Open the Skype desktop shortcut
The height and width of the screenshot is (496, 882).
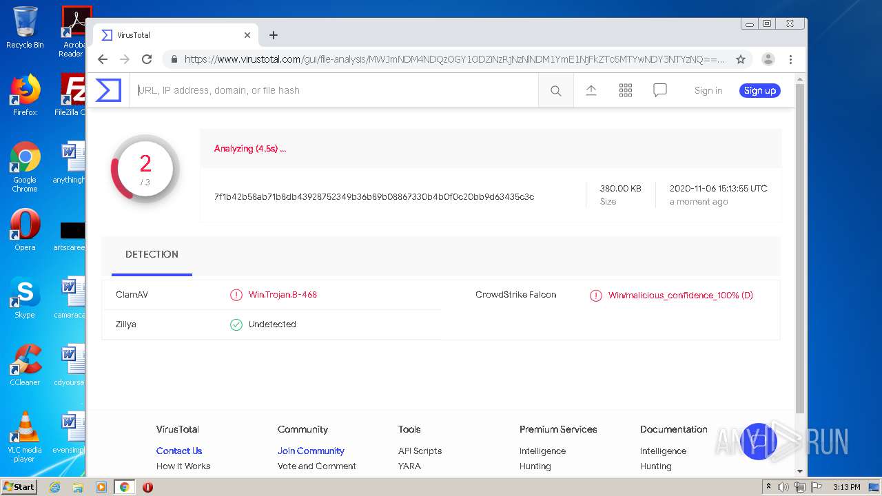click(x=25, y=298)
